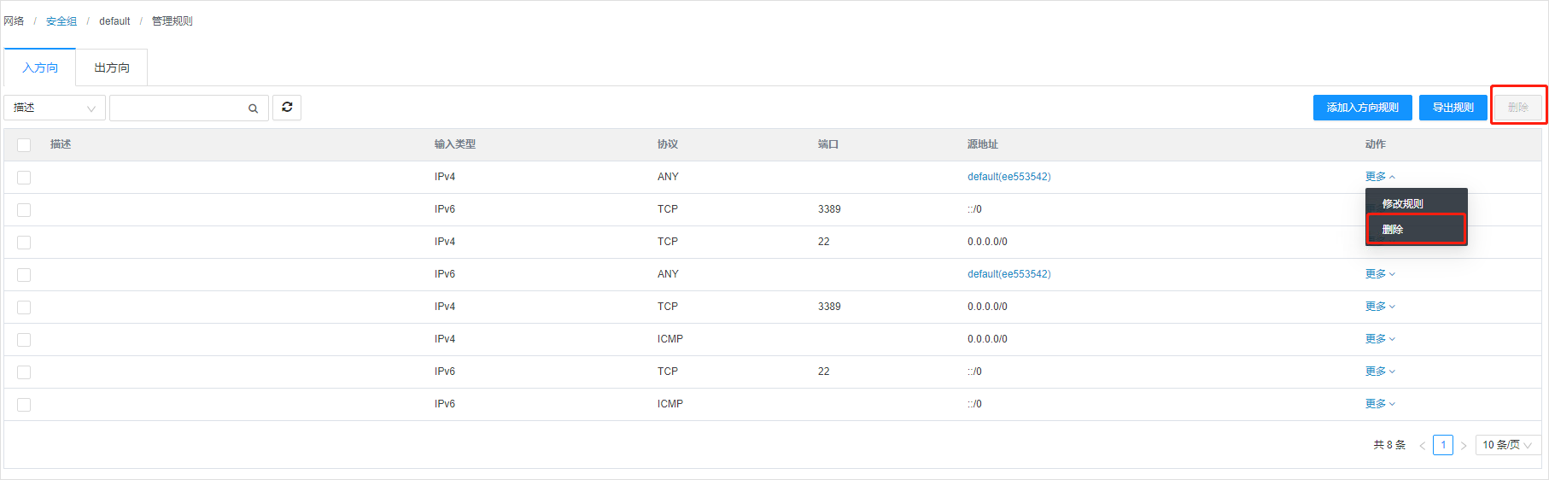The height and width of the screenshot is (480, 1549).
Task: Open the 10 条/页 page size dropdown
Action: coord(1507,445)
